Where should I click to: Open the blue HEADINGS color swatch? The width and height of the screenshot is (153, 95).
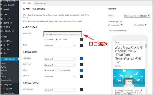(x=81, y=59)
